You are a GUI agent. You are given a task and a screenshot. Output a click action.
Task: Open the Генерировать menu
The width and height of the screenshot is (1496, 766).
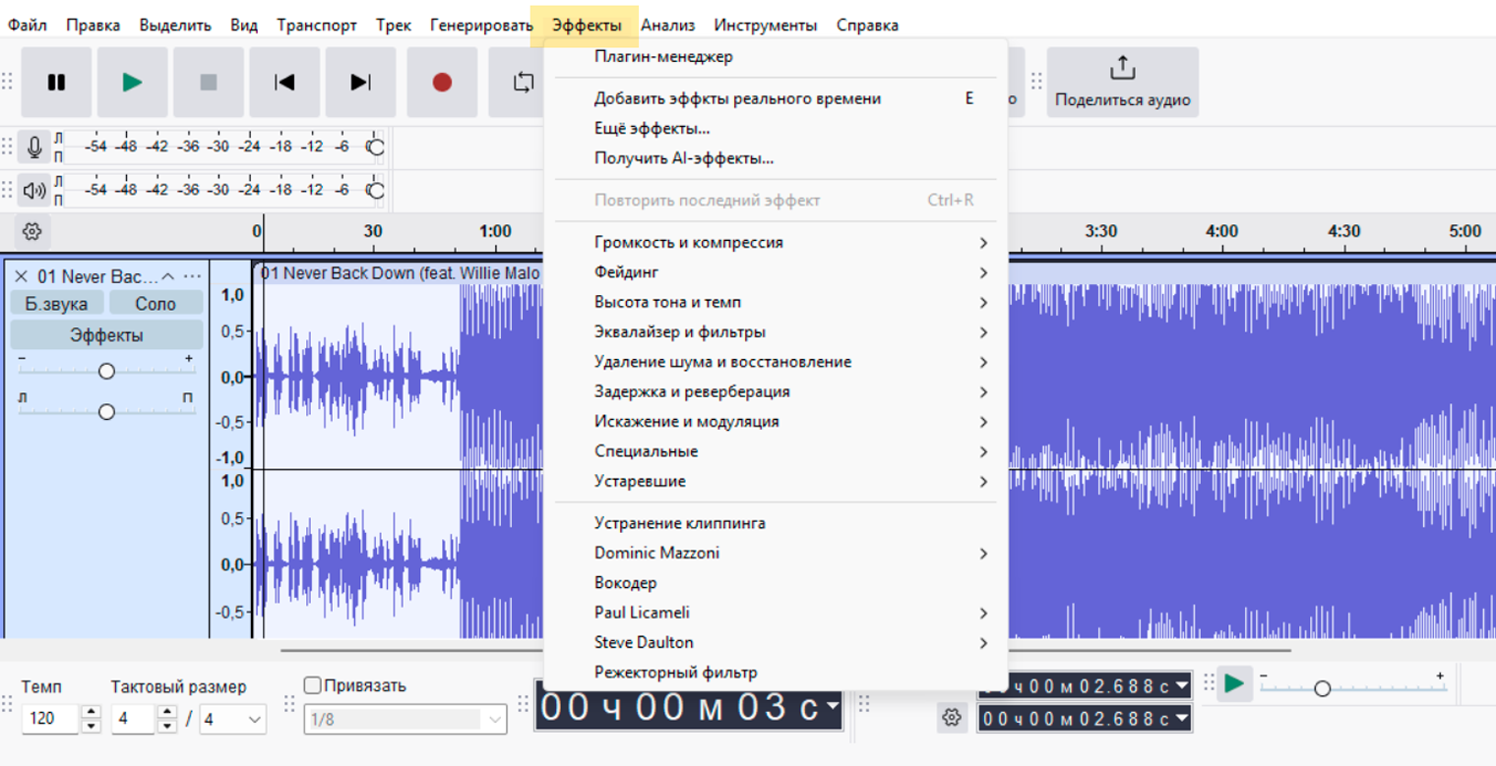pyautogui.click(x=481, y=26)
